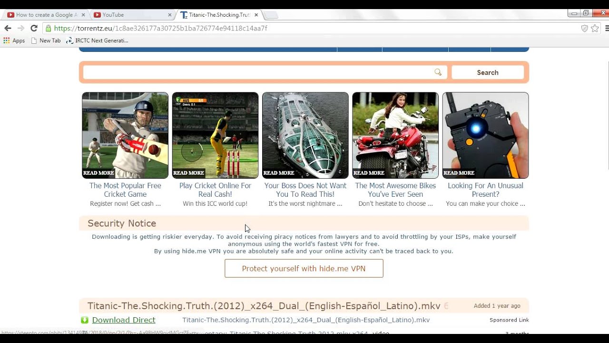Image resolution: width=609 pixels, height=343 pixels.
Task: Open a new tab with the blank tab button
Action: pyautogui.click(x=271, y=15)
